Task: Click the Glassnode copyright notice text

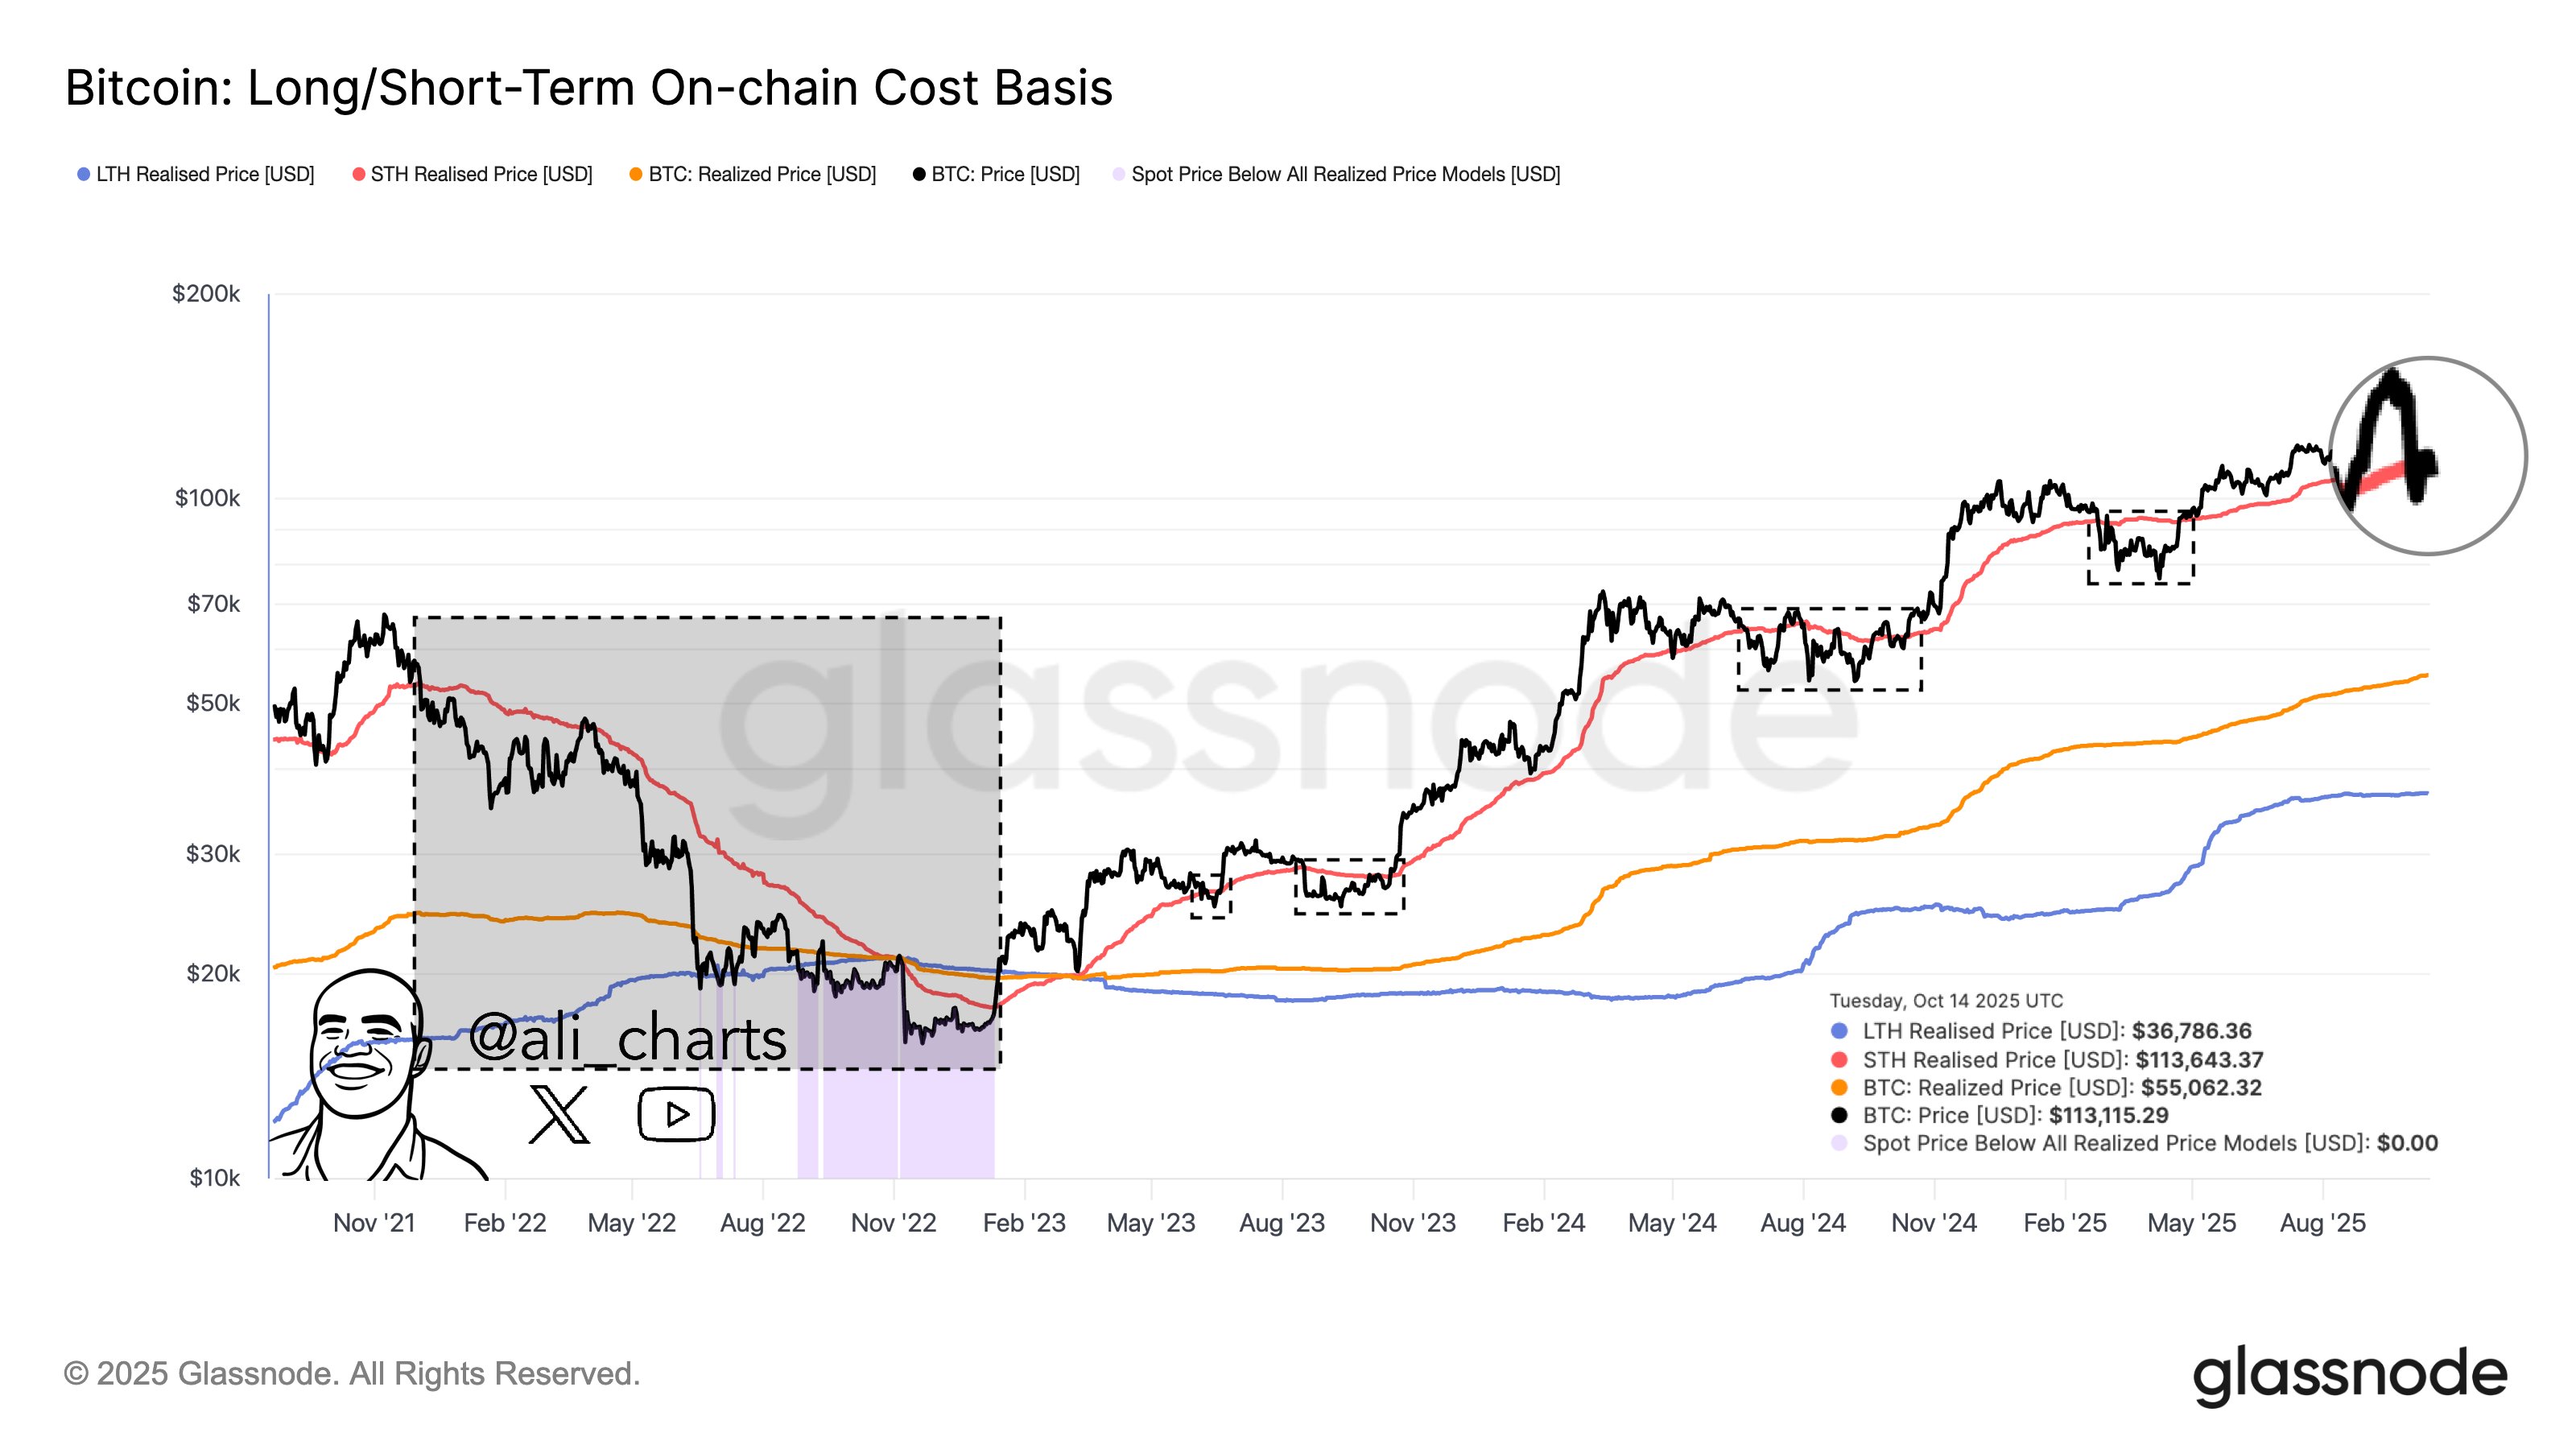Action: [x=352, y=1374]
